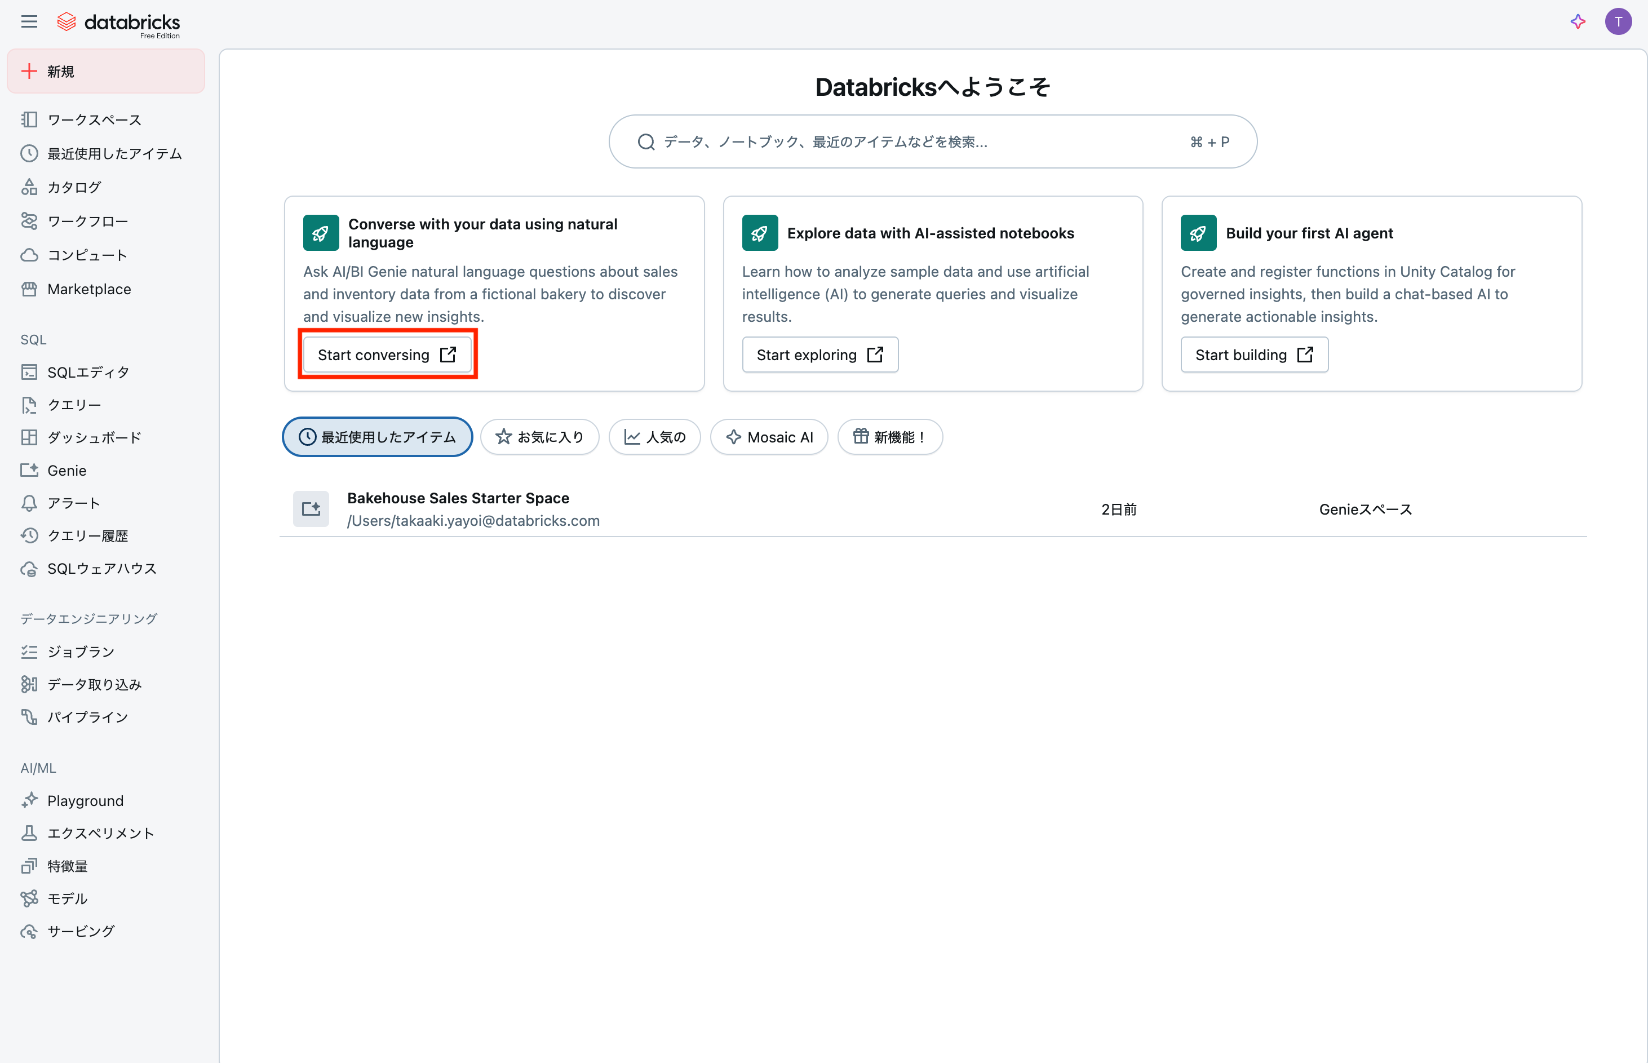Open the user avatar T menu

tap(1618, 22)
